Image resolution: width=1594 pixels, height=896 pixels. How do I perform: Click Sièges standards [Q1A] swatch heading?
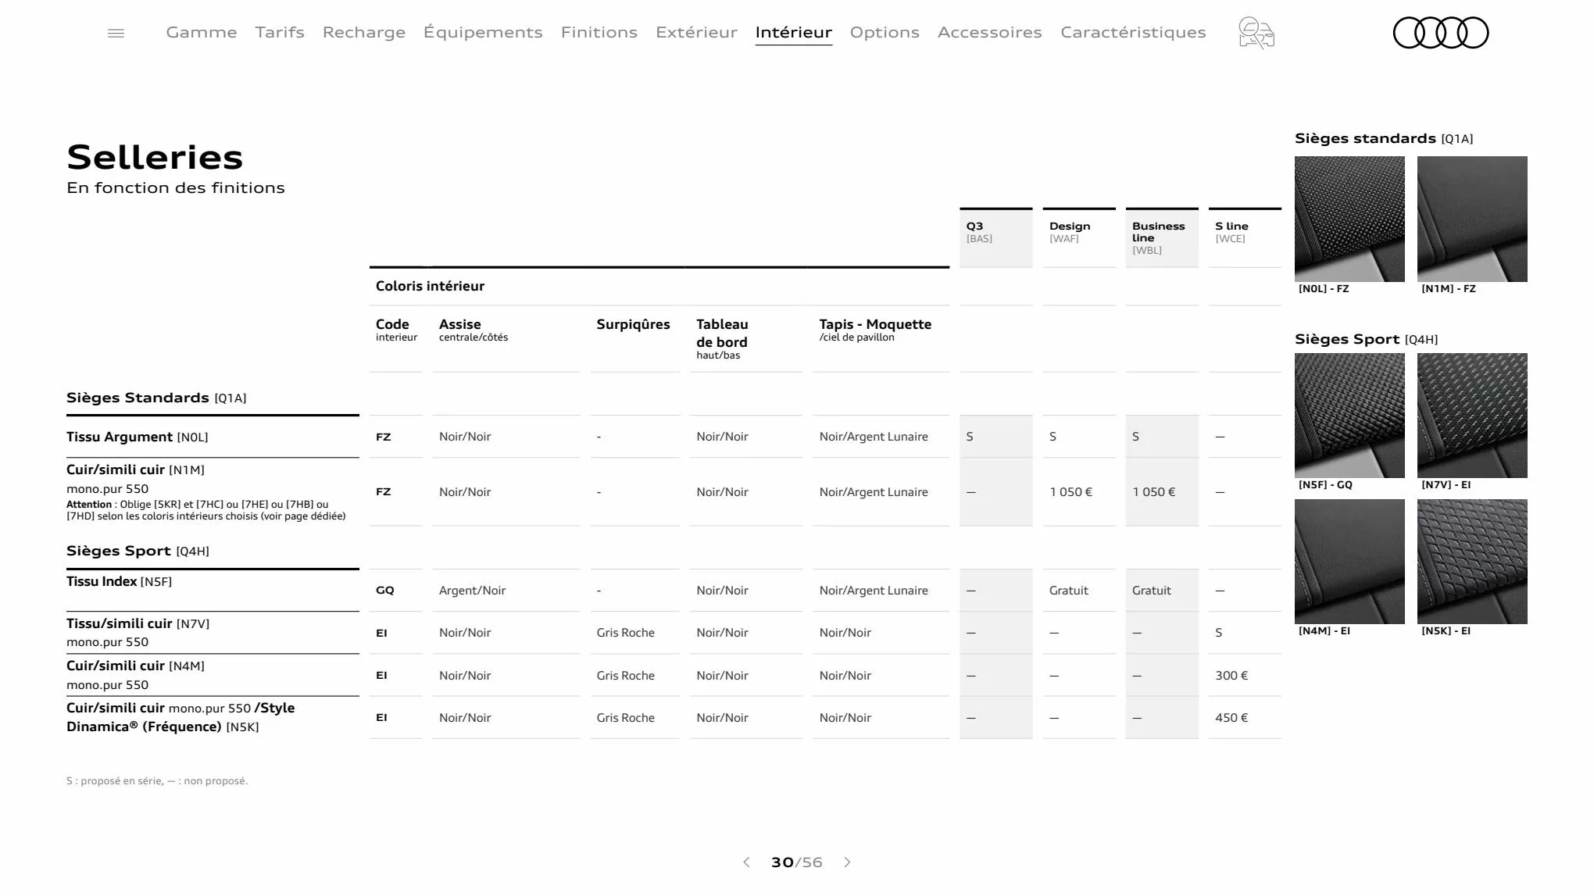pyautogui.click(x=1384, y=138)
